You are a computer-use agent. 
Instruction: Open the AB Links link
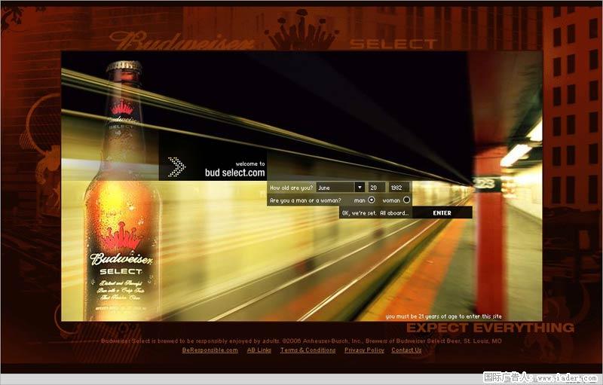coord(259,350)
